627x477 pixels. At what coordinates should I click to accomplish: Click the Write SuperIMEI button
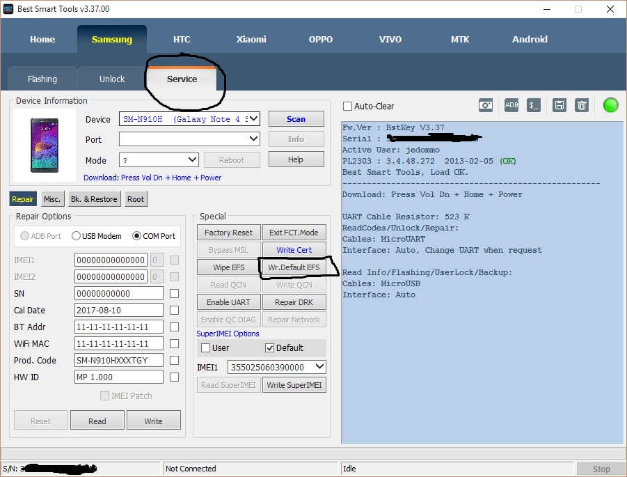[294, 385]
